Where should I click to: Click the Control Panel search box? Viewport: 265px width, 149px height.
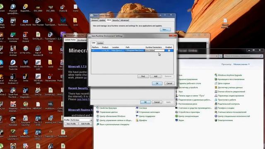pos(243,56)
